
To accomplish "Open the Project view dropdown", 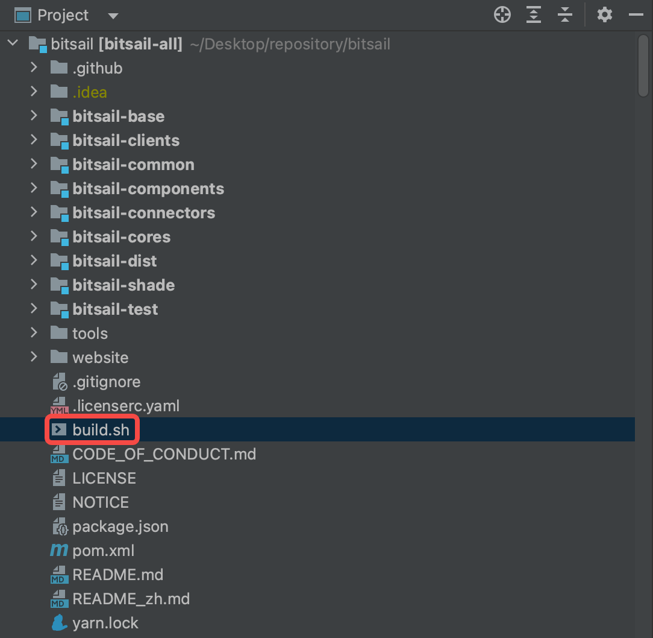I will pyautogui.click(x=113, y=16).
